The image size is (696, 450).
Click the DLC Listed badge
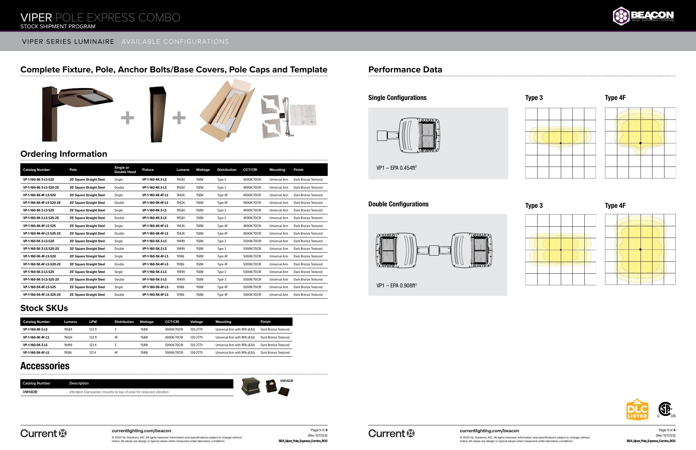(x=637, y=409)
